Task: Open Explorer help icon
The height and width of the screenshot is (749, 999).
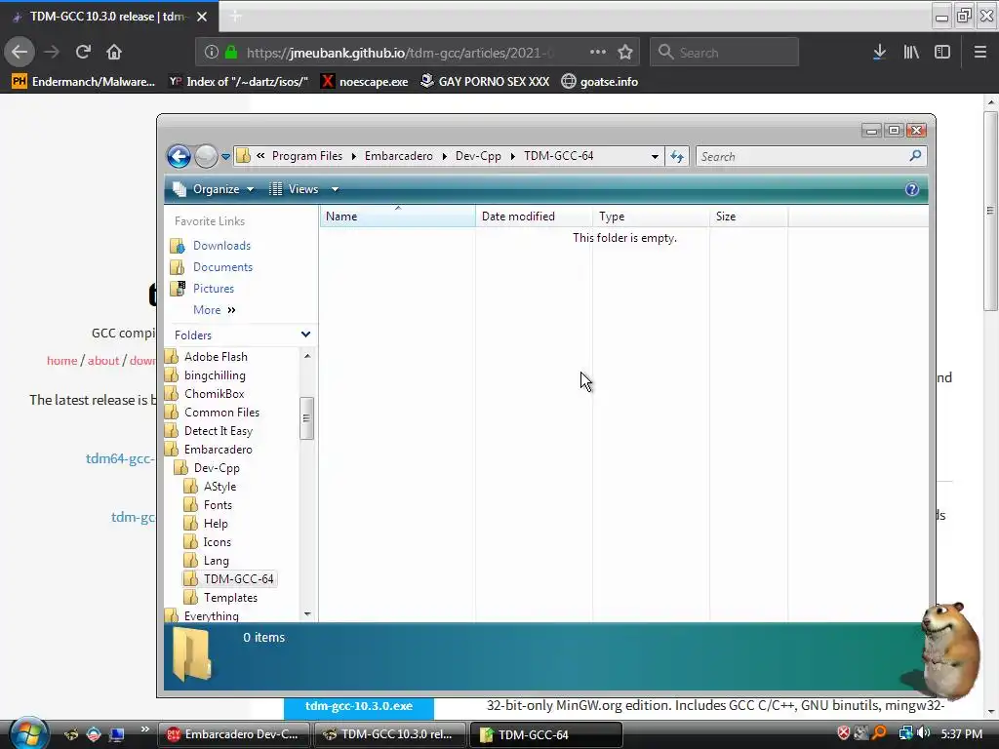Action: (912, 189)
